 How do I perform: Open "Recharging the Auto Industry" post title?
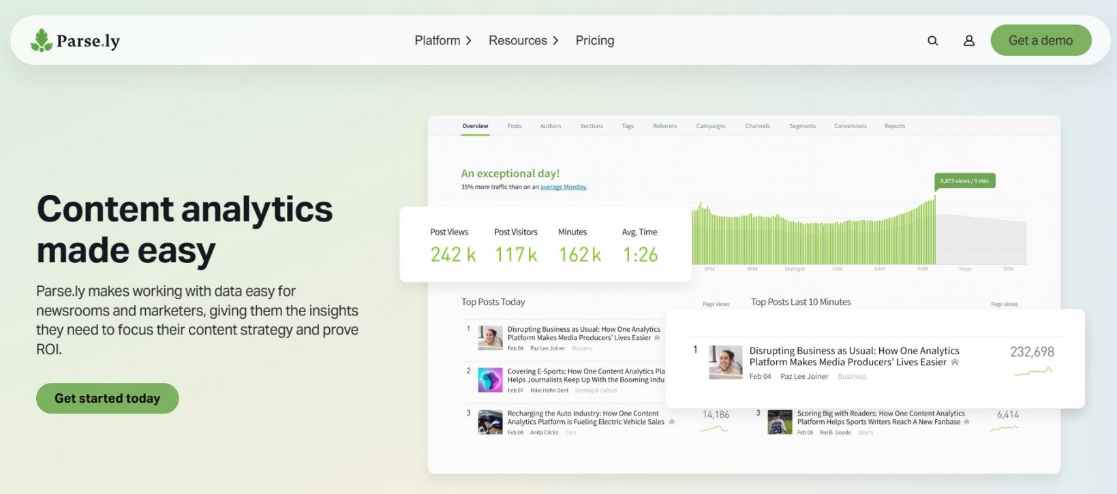586,418
